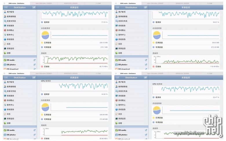Click external-link icon beside DS photo+, top-right screenshot
Viewport: 226px width, 141px height.
(146, 65)
